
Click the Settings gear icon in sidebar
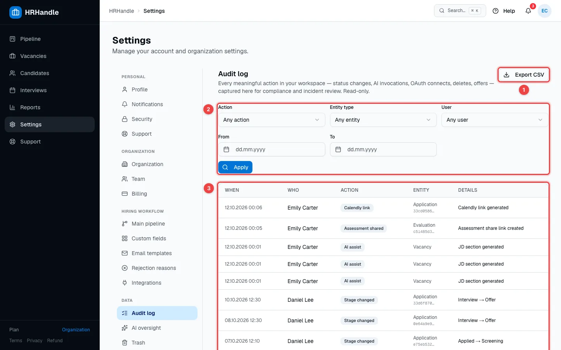click(x=12, y=124)
